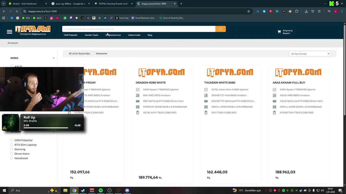Enable the Stoktakiler checkbox
This screenshot has height=194, width=346.
(93, 53)
